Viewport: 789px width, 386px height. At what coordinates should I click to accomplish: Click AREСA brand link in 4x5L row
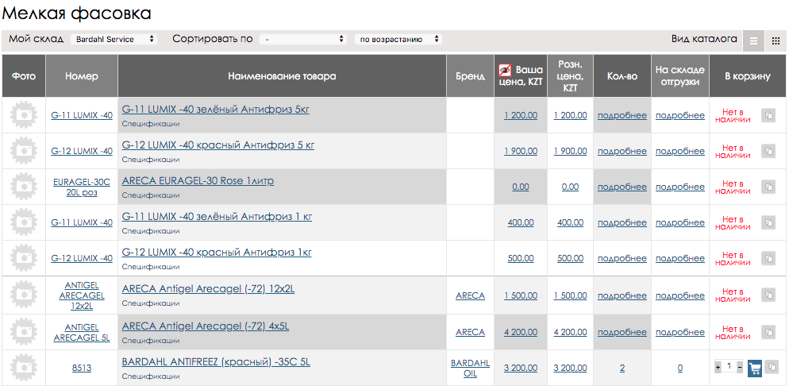[470, 332]
